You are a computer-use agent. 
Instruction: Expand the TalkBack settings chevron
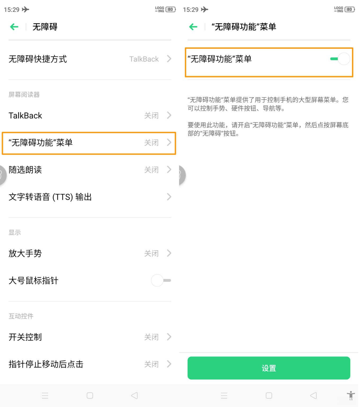(x=169, y=115)
